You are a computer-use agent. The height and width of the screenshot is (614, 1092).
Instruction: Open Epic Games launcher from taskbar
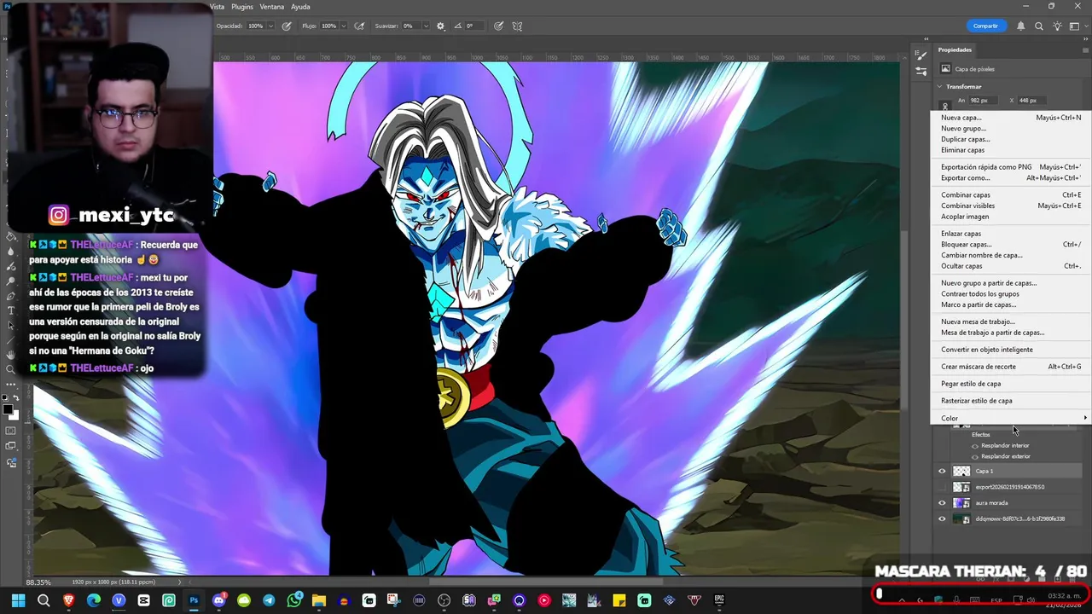coord(718,600)
